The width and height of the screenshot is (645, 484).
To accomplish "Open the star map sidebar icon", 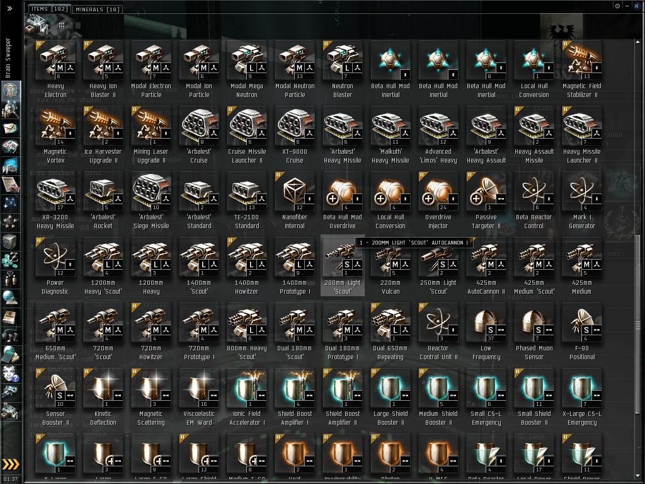I will (10, 204).
